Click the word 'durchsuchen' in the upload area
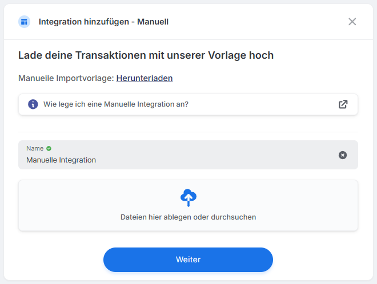The height and width of the screenshot is (284, 377). [x=235, y=217]
